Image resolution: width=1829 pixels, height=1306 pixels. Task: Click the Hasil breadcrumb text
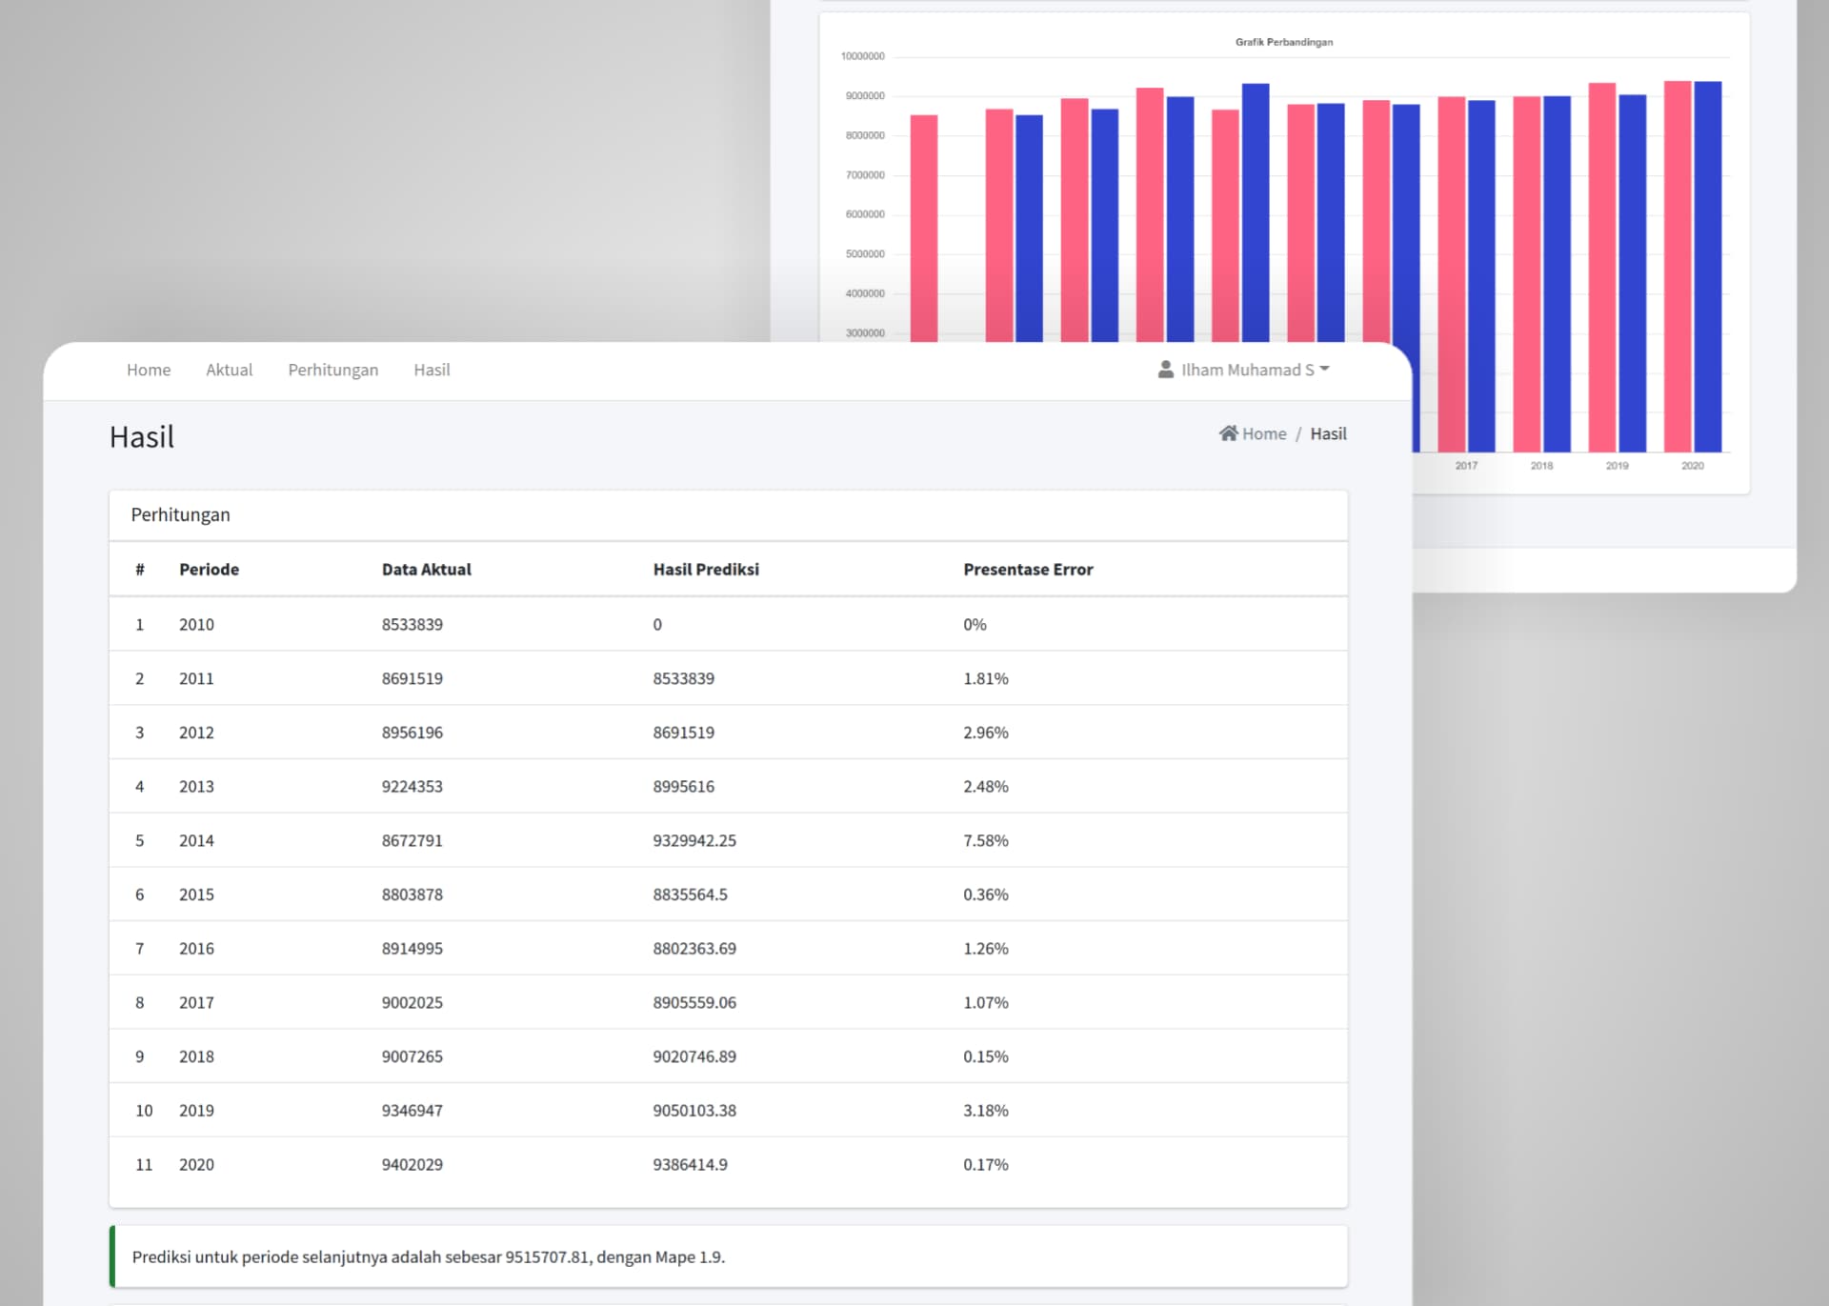click(x=1328, y=433)
